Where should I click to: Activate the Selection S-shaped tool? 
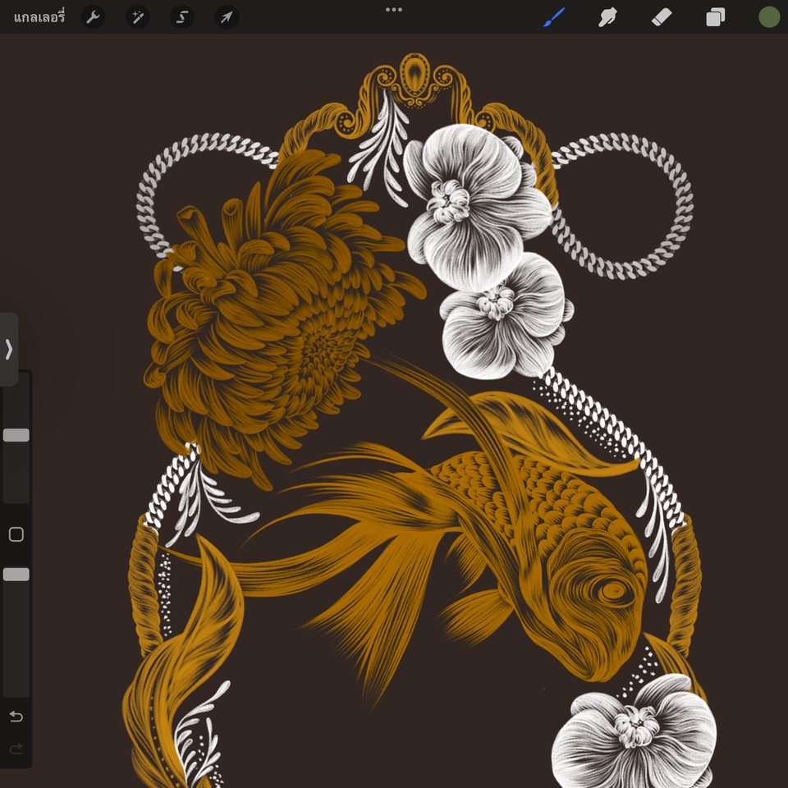coord(182,17)
